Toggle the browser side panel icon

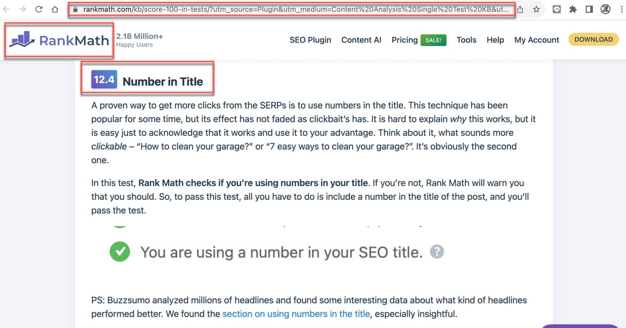pos(589,9)
